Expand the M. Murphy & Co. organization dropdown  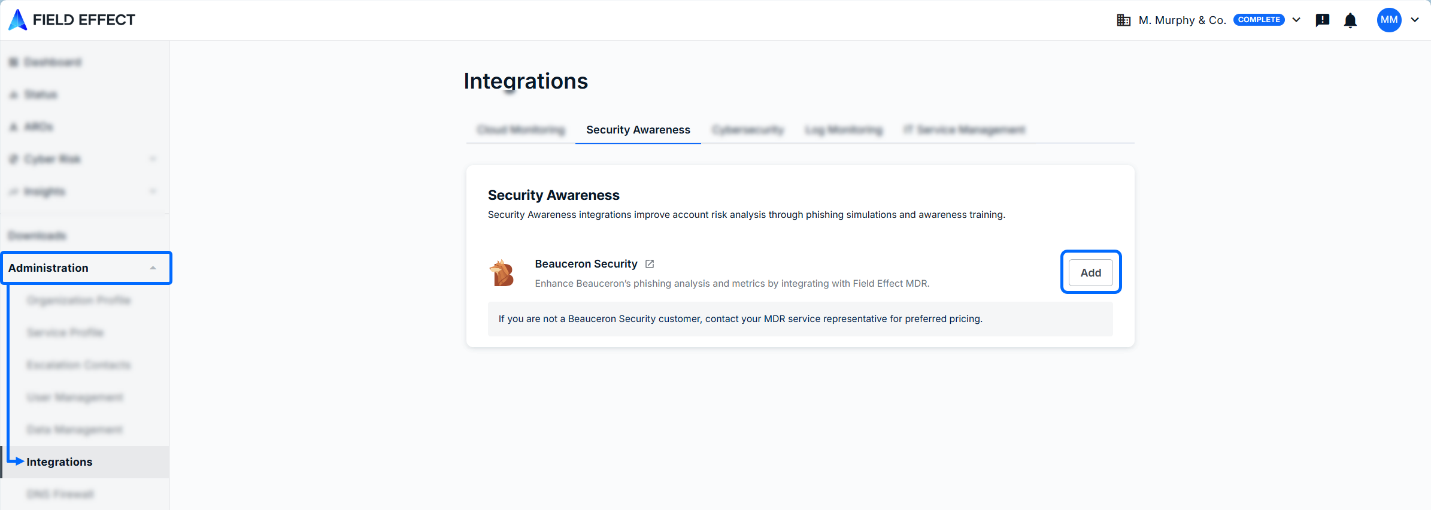pos(1296,20)
